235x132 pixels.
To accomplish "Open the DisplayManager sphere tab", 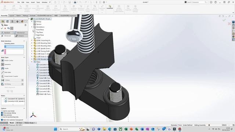I will click(22, 22).
